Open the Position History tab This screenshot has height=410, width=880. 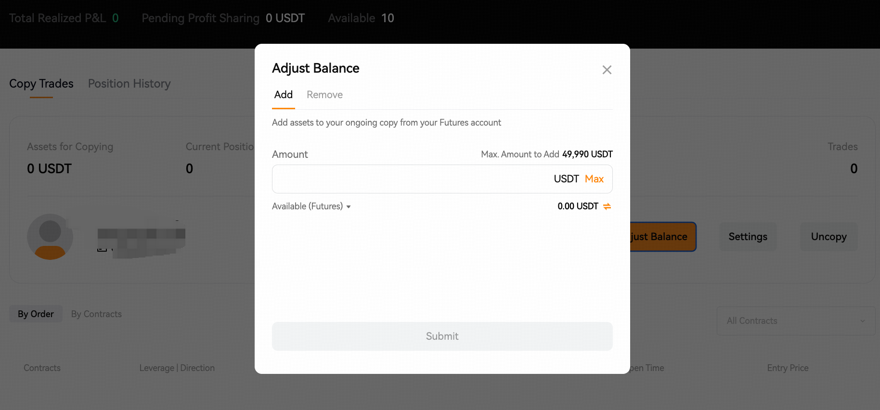(129, 84)
